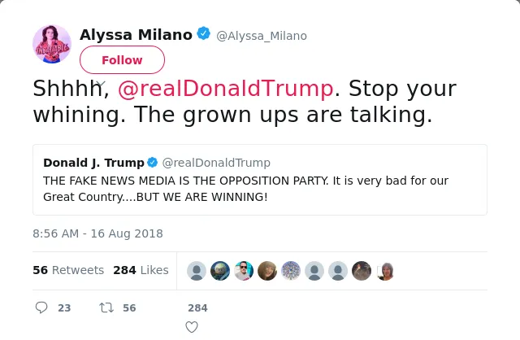Open the quoted Donald J. Trump tweet
This screenshot has height=340, width=520.
tap(260, 180)
